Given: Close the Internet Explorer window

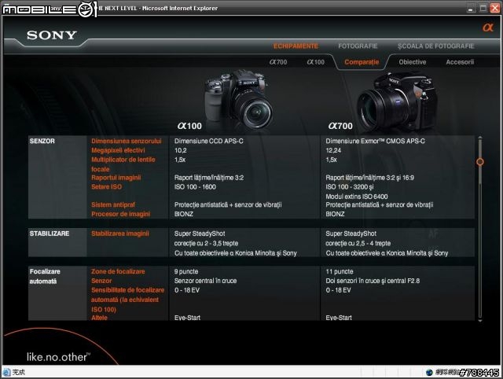Looking at the screenshot, I should click(x=495, y=8).
